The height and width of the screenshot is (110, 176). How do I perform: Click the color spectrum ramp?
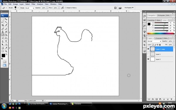pyautogui.click(x=161, y=33)
